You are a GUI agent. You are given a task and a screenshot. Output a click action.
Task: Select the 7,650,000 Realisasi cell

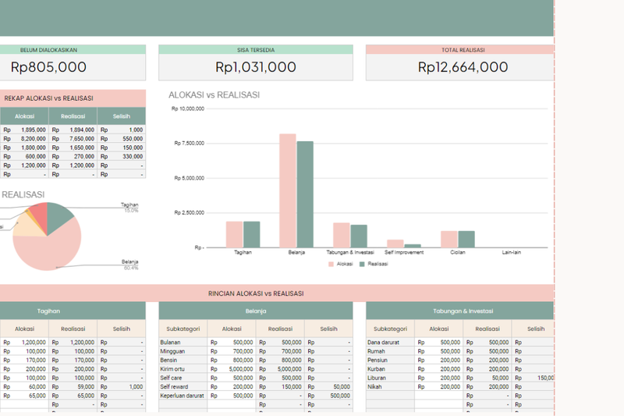click(73, 138)
